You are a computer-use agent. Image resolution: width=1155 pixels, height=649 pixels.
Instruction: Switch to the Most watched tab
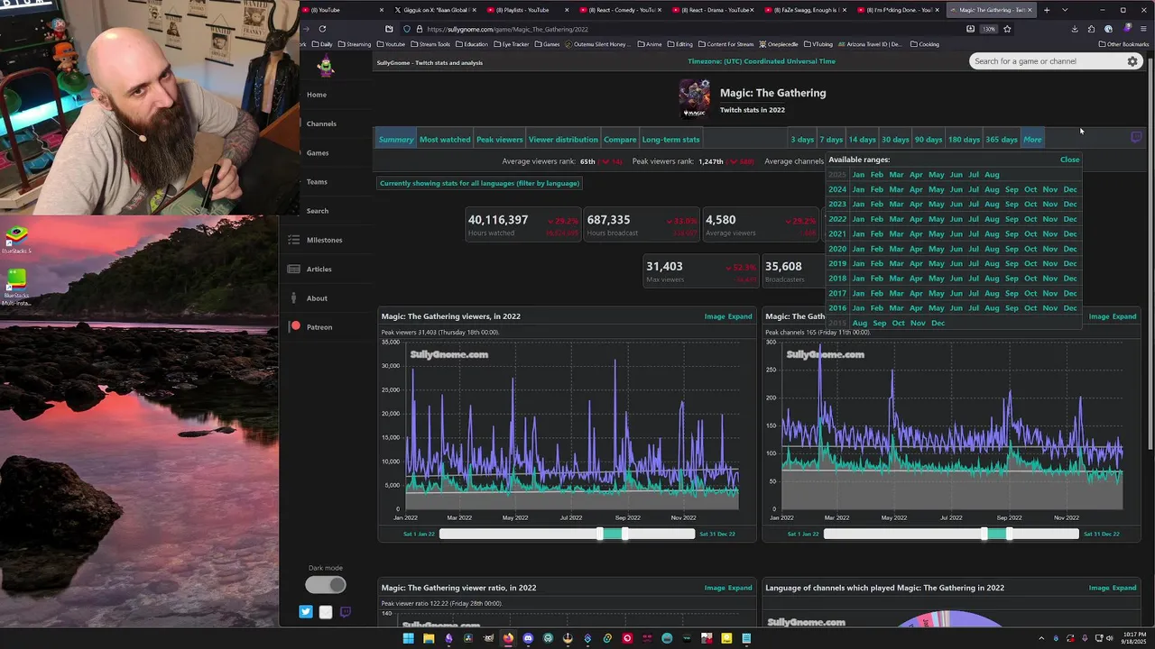pyautogui.click(x=445, y=140)
